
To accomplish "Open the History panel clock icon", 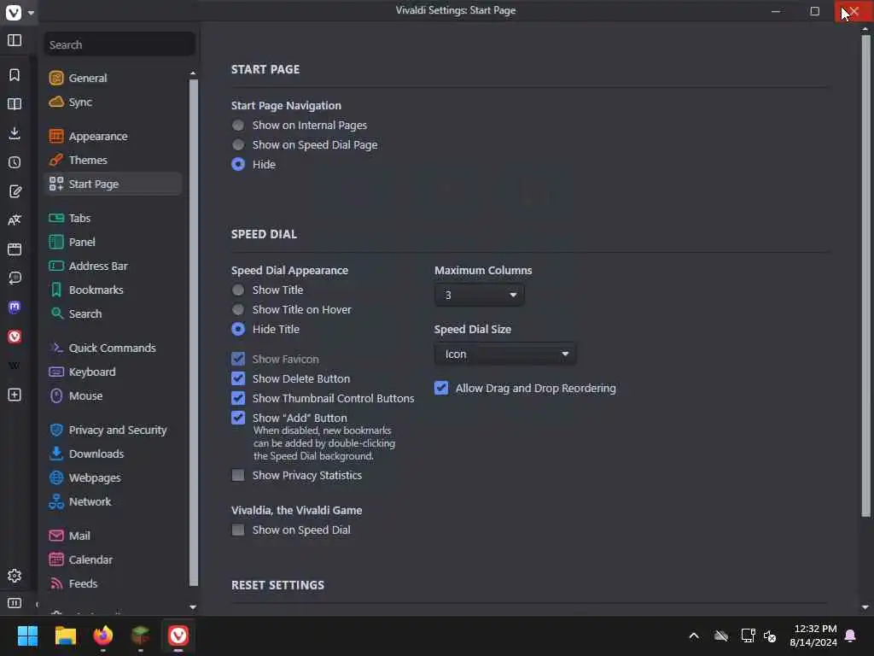I will 15,162.
